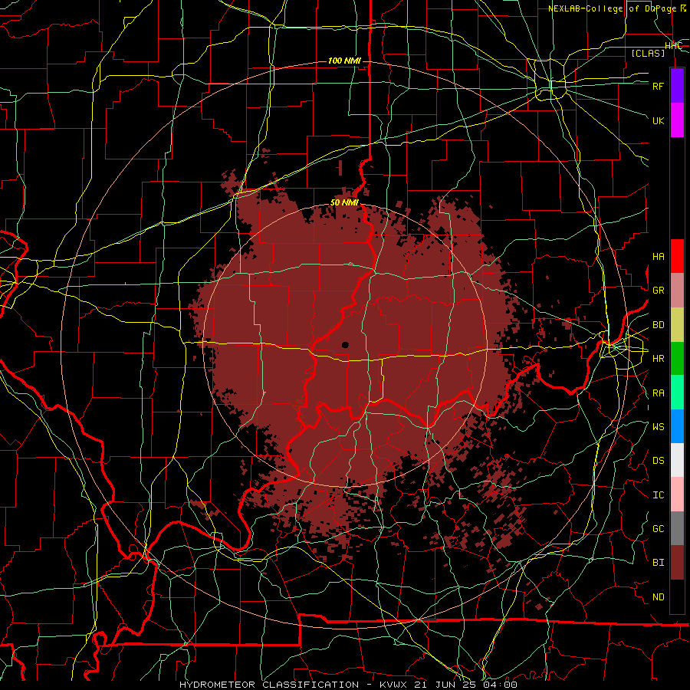This screenshot has width=690, height=690.
Task: Click the RF purple legend swatch
Action: [677, 86]
